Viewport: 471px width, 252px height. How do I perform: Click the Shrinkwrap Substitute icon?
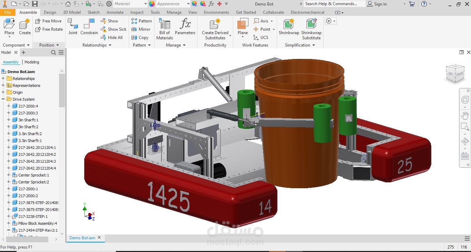(312, 29)
